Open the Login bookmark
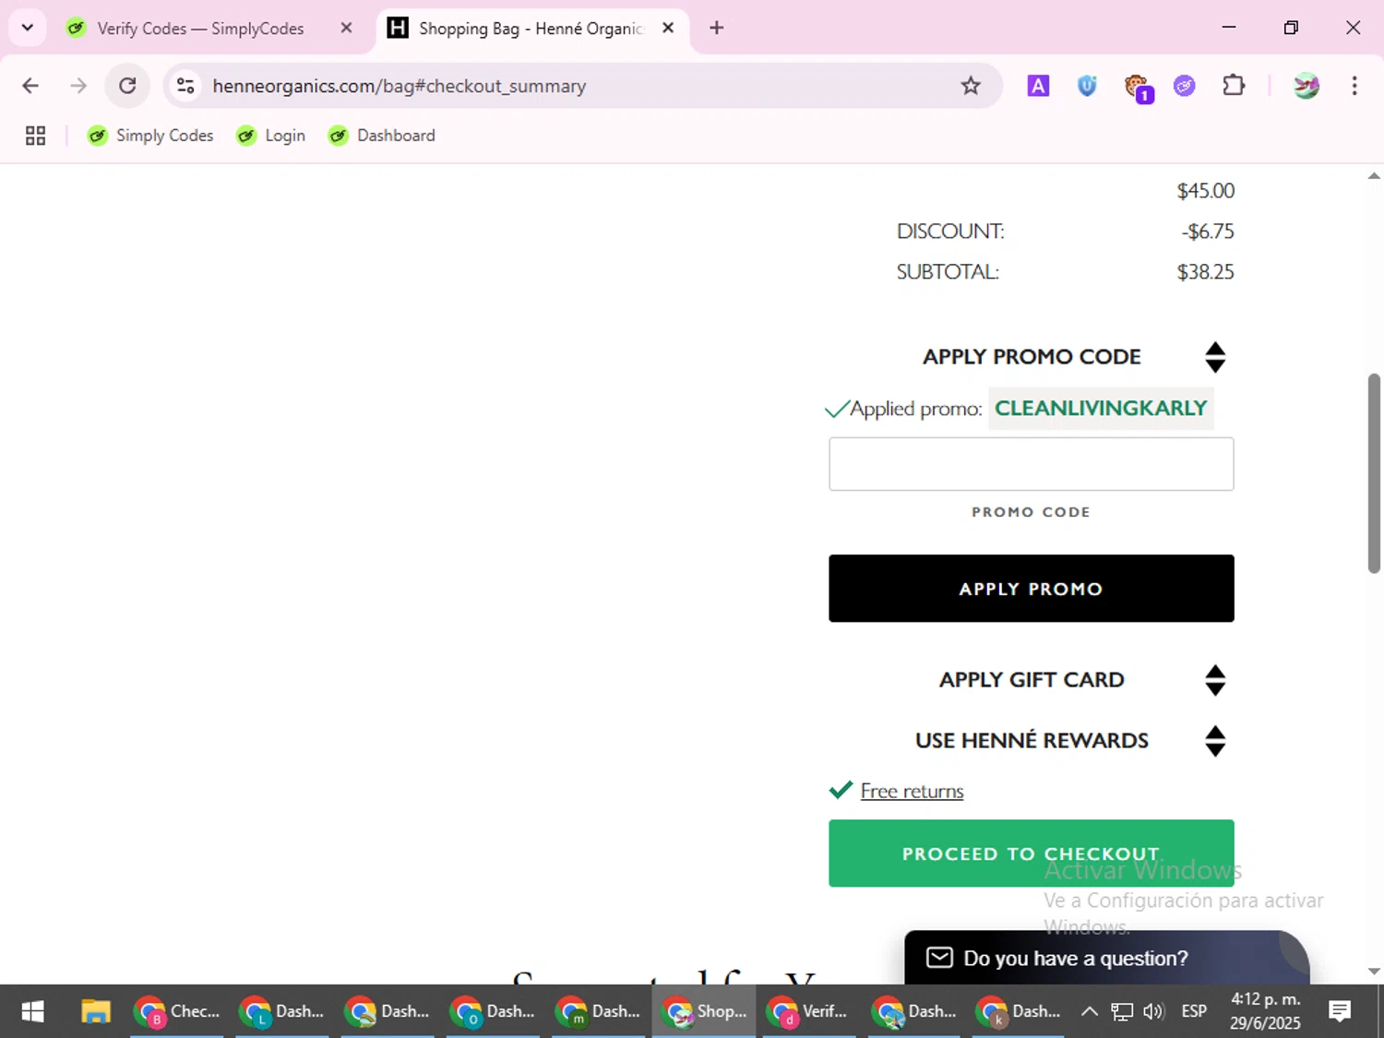Viewport: 1384px width, 1038px height. point(270,136)
